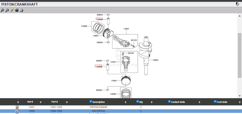The image size is (242, 114).
Task: Click the cart icon for row 13002
Action: tap(17, 111)
